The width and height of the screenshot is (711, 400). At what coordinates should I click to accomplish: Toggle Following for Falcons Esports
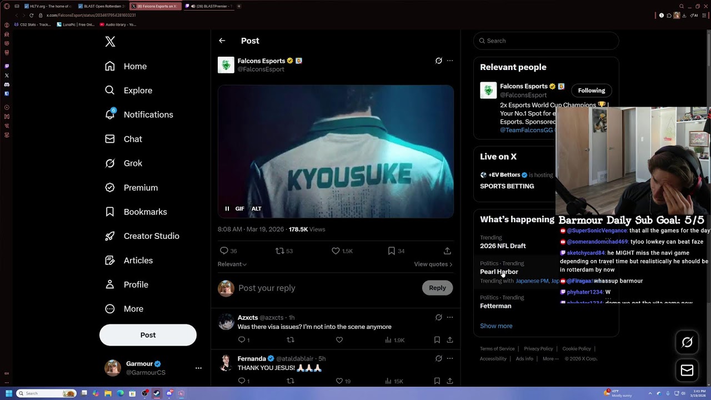tap(592, 91)
